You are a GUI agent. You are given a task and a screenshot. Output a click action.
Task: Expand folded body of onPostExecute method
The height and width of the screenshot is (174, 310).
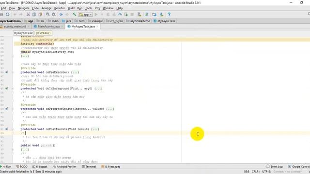pos(95,129)
